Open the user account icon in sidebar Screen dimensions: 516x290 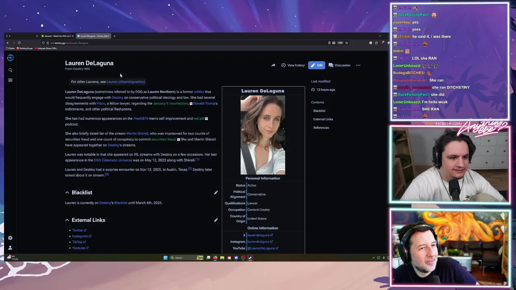10,248
